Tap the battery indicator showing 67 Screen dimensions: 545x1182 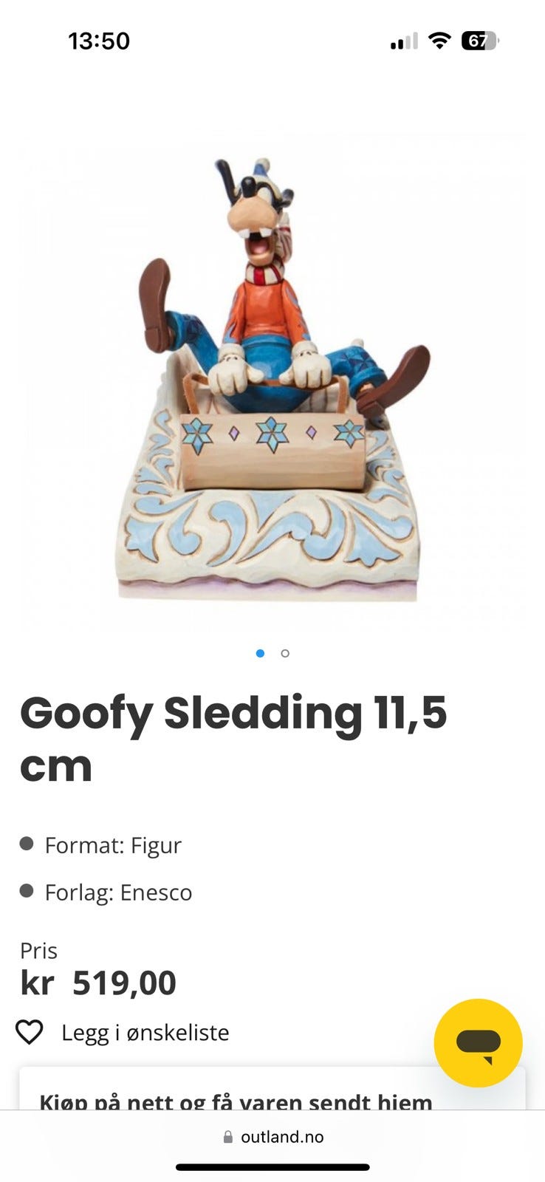coord(480,41)
